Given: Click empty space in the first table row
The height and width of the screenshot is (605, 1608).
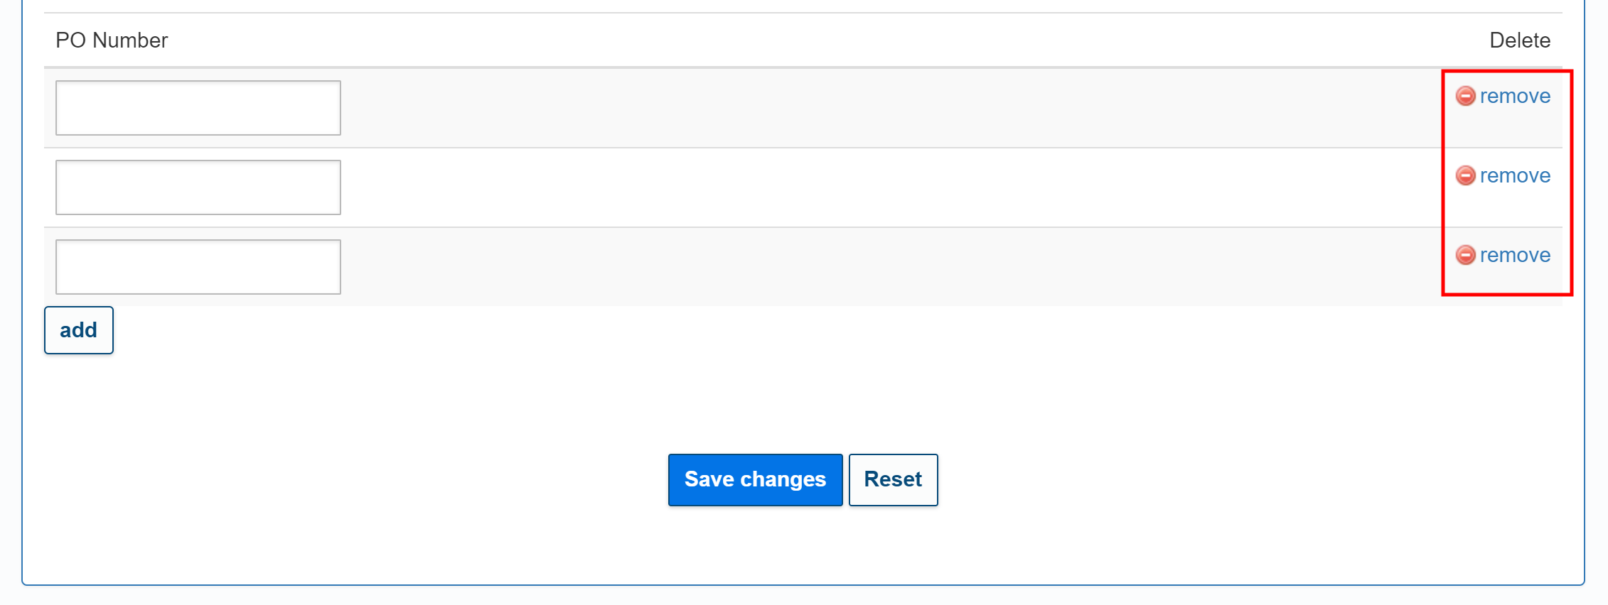Looking at the screenshot, I should (853, 108).
